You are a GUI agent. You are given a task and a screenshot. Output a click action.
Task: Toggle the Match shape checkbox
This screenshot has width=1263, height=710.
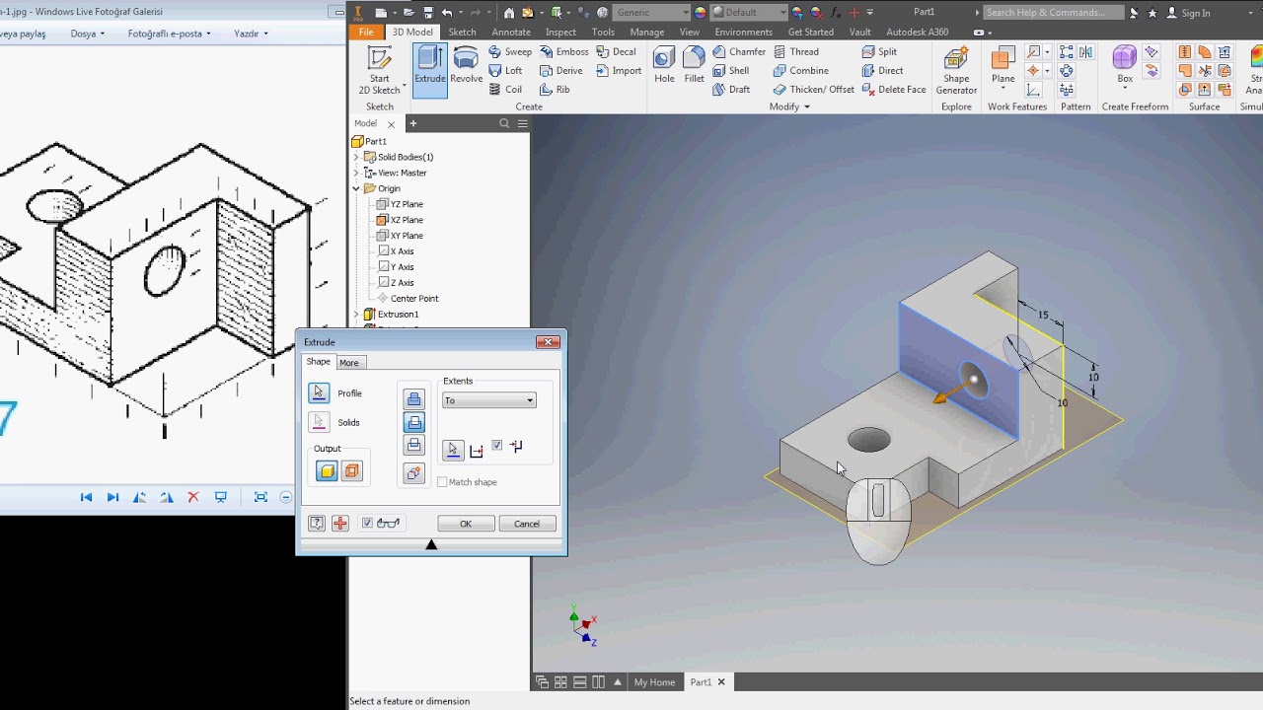442,482
